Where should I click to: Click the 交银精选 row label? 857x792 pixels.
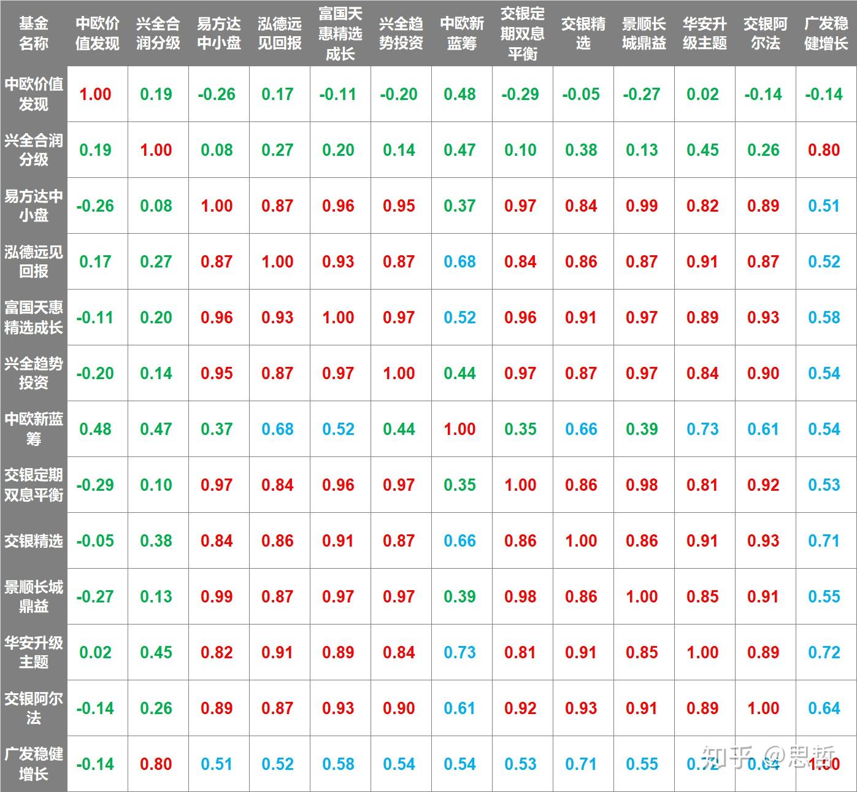(x=33, y=540)
